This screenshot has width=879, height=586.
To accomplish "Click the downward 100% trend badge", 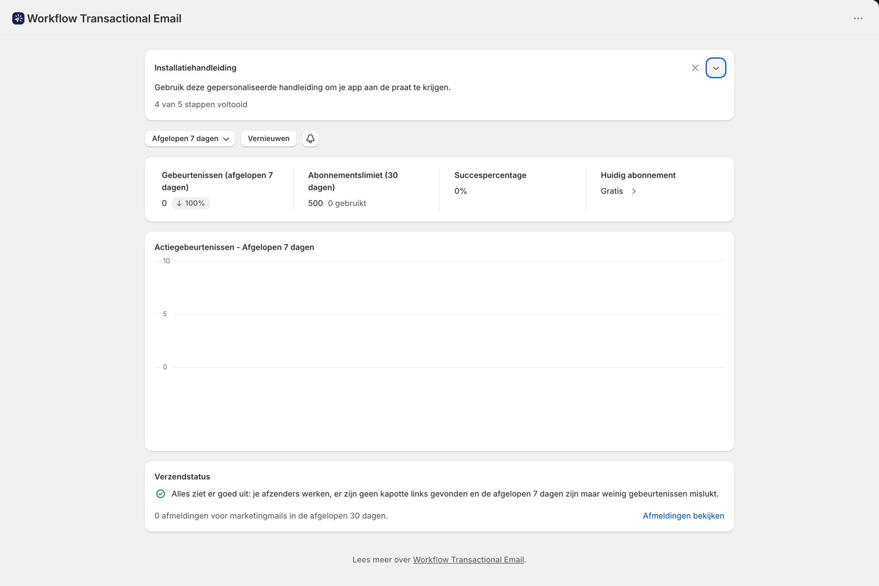I will point(190,203).
